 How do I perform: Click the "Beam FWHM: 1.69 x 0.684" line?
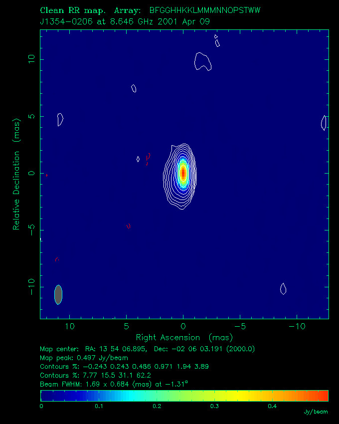[114, 384]
